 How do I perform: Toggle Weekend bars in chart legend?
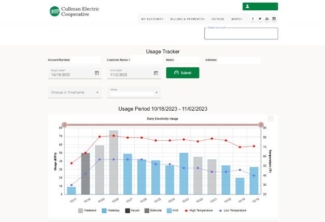coord(86,211)
